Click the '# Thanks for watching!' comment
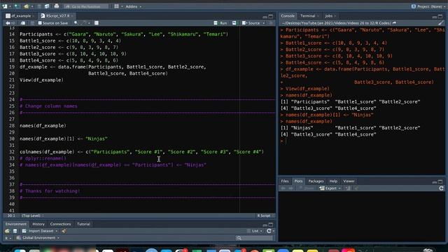This screenshot has width=448, height=252. click(50, 191)
